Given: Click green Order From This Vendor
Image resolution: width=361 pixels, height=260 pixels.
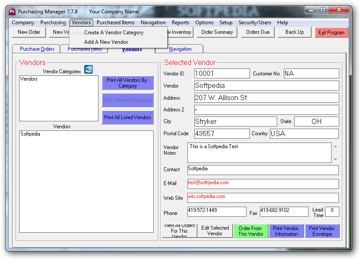Looking at the screenshot, I should coord(251,231).
